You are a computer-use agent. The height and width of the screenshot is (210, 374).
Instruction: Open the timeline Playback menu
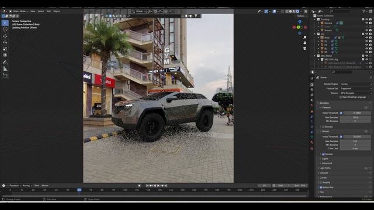[x=15, y=185]
